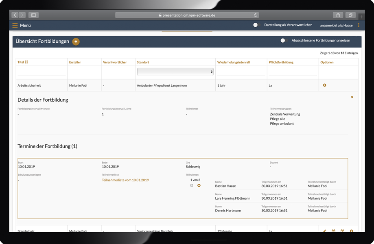Close the Details der Fortbildung panel

(352, 97)
